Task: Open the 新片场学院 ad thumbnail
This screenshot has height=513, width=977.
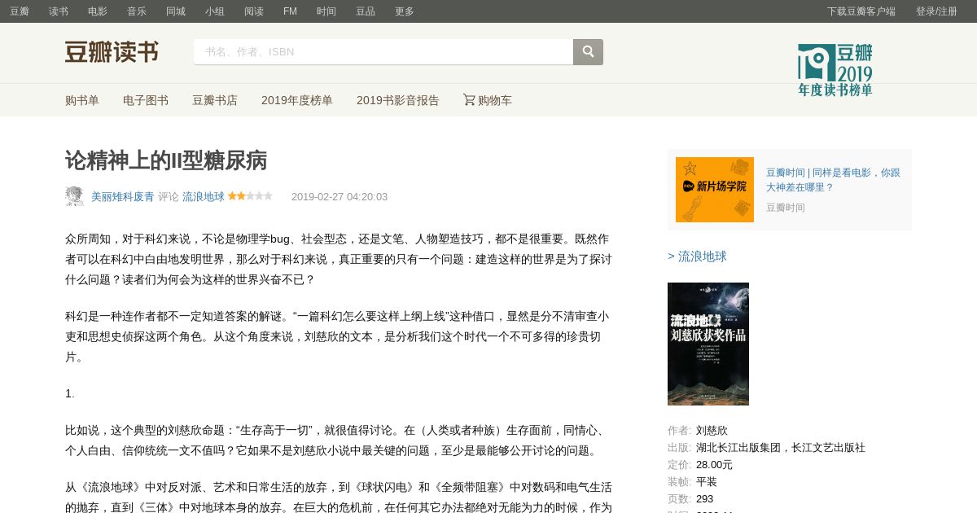Action: coord(715,190)
